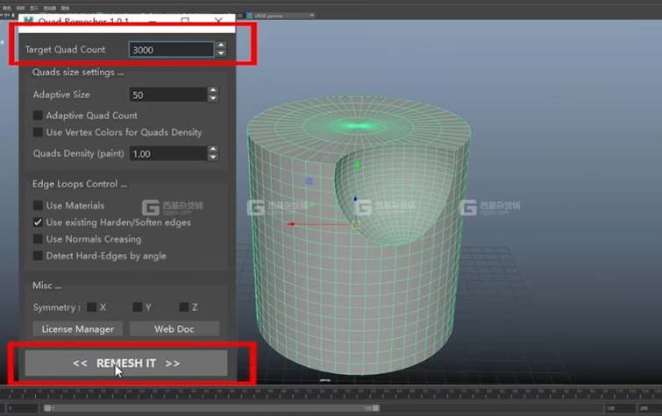Maximize the Quad Remesher window
This screenshot has width=662, height=416.
pyautogui.click(x=185, y=20)
